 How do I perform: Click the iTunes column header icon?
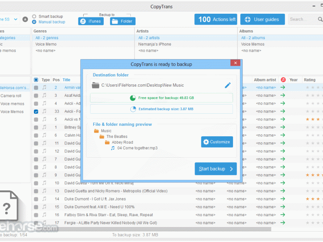coord(283,80)
